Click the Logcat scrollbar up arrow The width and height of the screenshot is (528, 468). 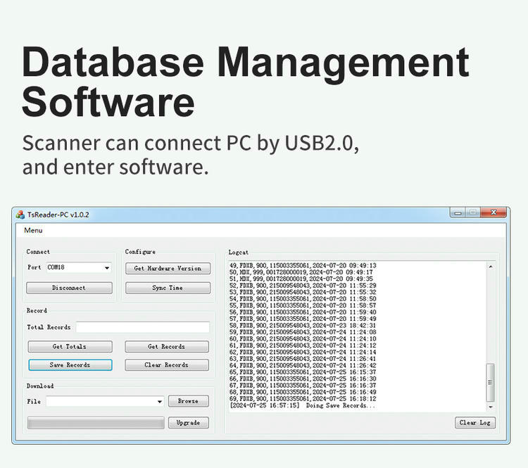click(491, 266)
